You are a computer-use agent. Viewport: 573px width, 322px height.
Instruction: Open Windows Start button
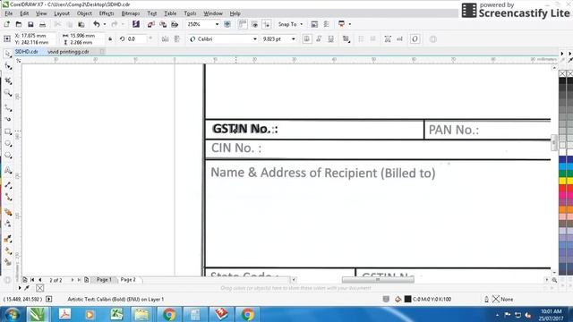click(12, 314)
